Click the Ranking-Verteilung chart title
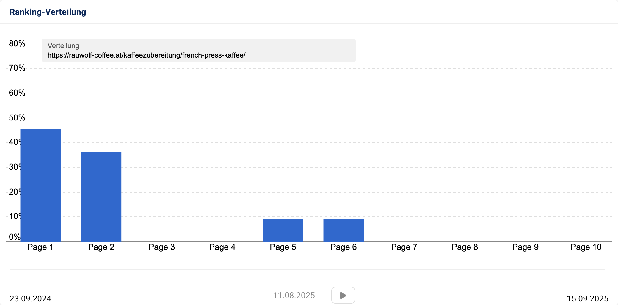The image size is (618, 305). coord(47,12)
